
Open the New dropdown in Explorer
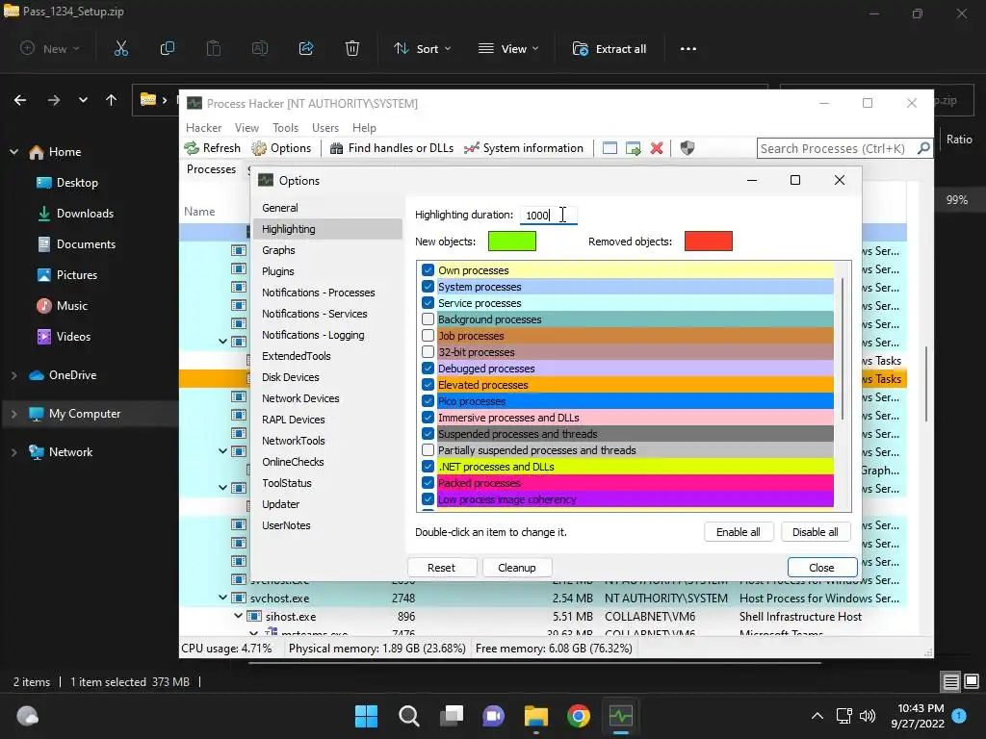click(50, 49)
